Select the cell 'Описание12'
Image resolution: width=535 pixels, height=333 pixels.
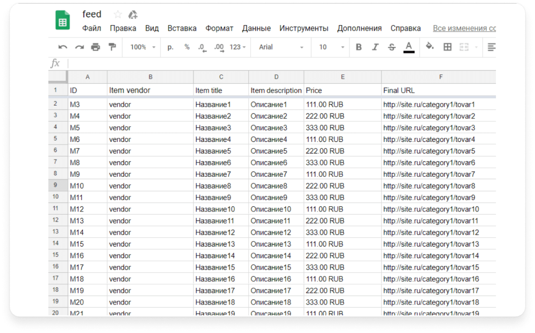click(276, 232)
